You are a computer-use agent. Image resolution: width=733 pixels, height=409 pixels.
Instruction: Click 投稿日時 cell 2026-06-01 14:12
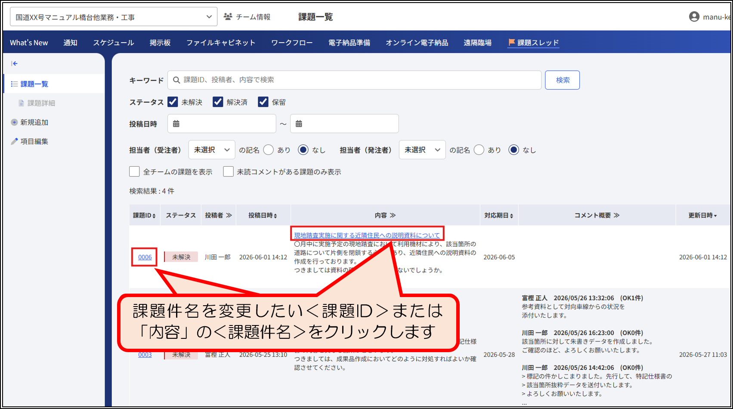point(263,257)
